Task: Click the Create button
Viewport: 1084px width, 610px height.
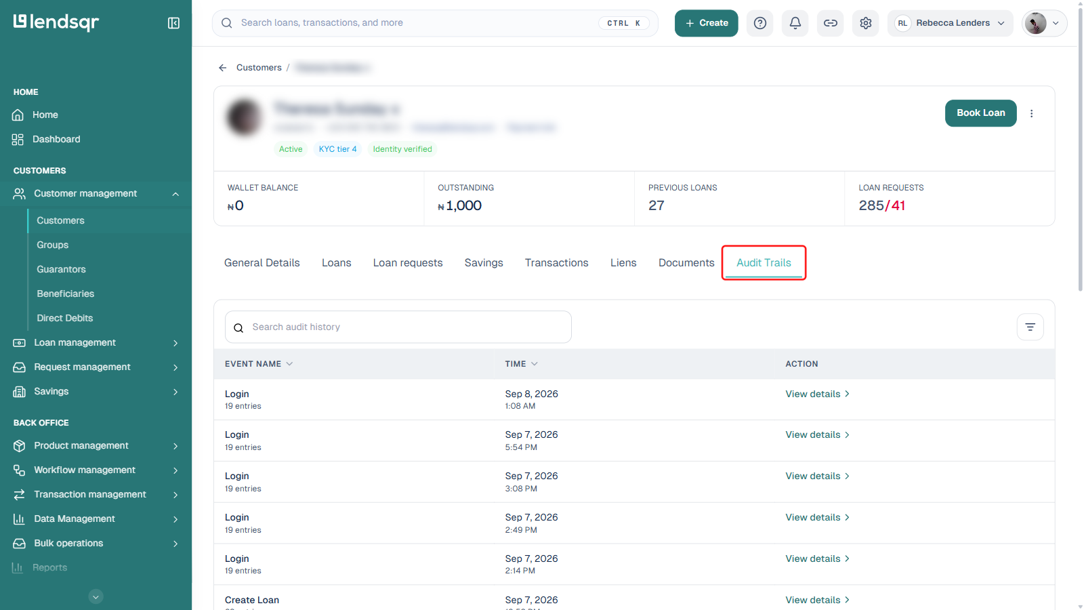Action: tap(707, 23)
